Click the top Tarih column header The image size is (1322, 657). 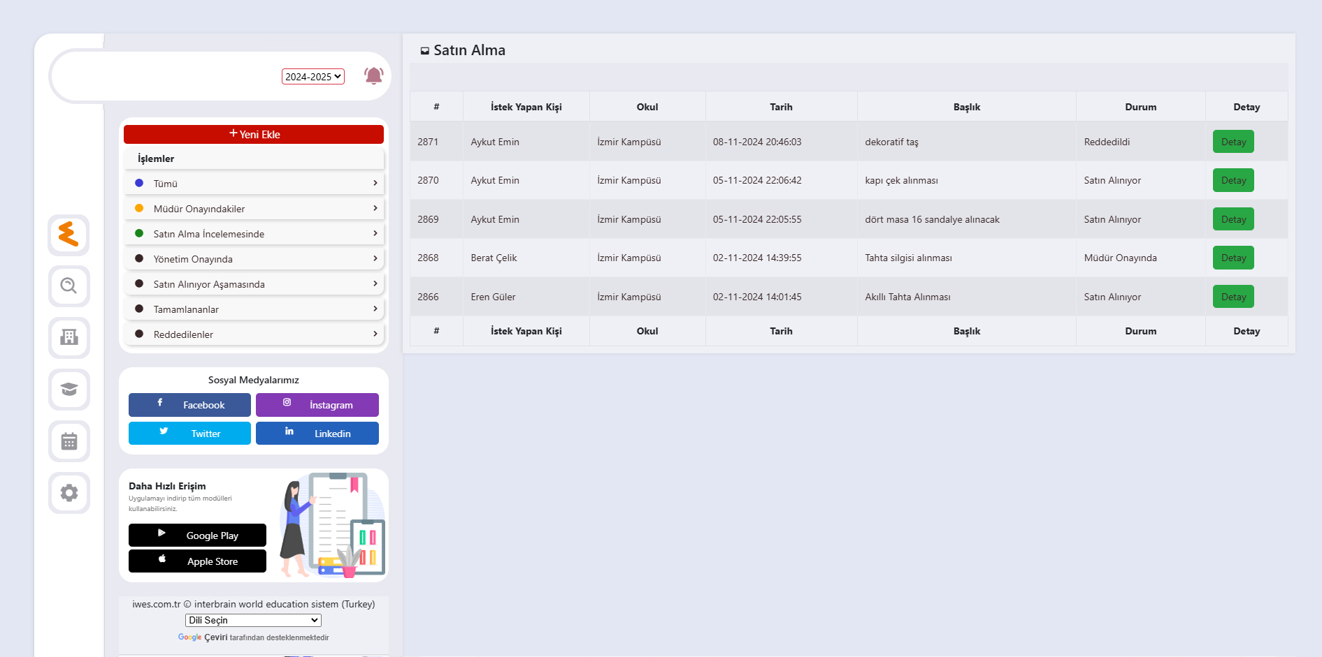(x=781, y=107)
